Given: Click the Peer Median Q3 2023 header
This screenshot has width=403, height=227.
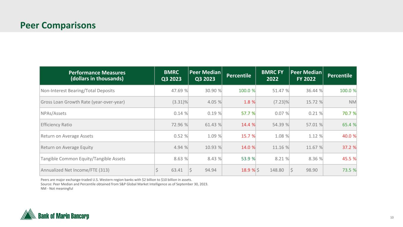Looking at the screenshot, I should tap(205, 76).
